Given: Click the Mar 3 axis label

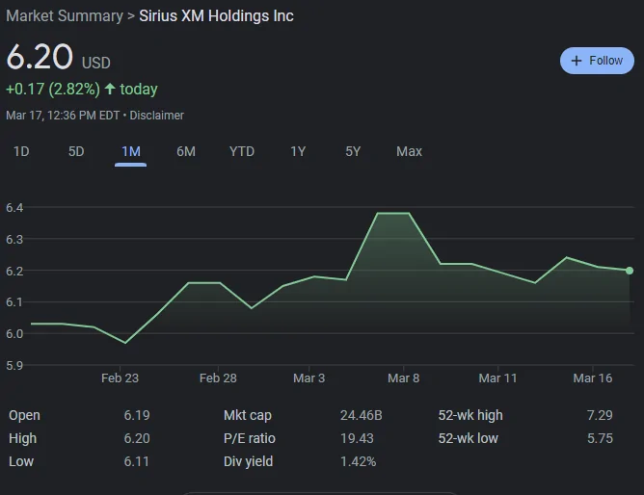Looking at the screenshot, I should click(x=309, y=378).
